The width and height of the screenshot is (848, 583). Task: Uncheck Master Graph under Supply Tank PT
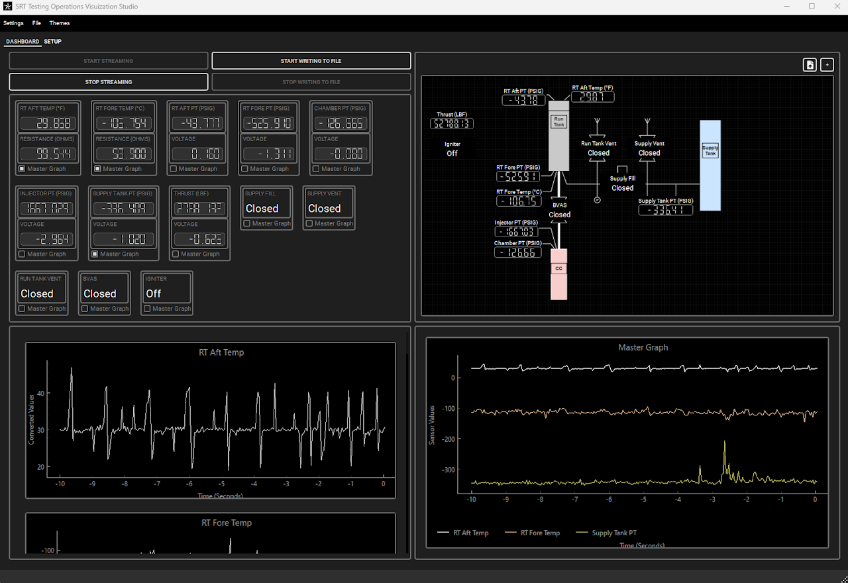[x=95, y=254]
